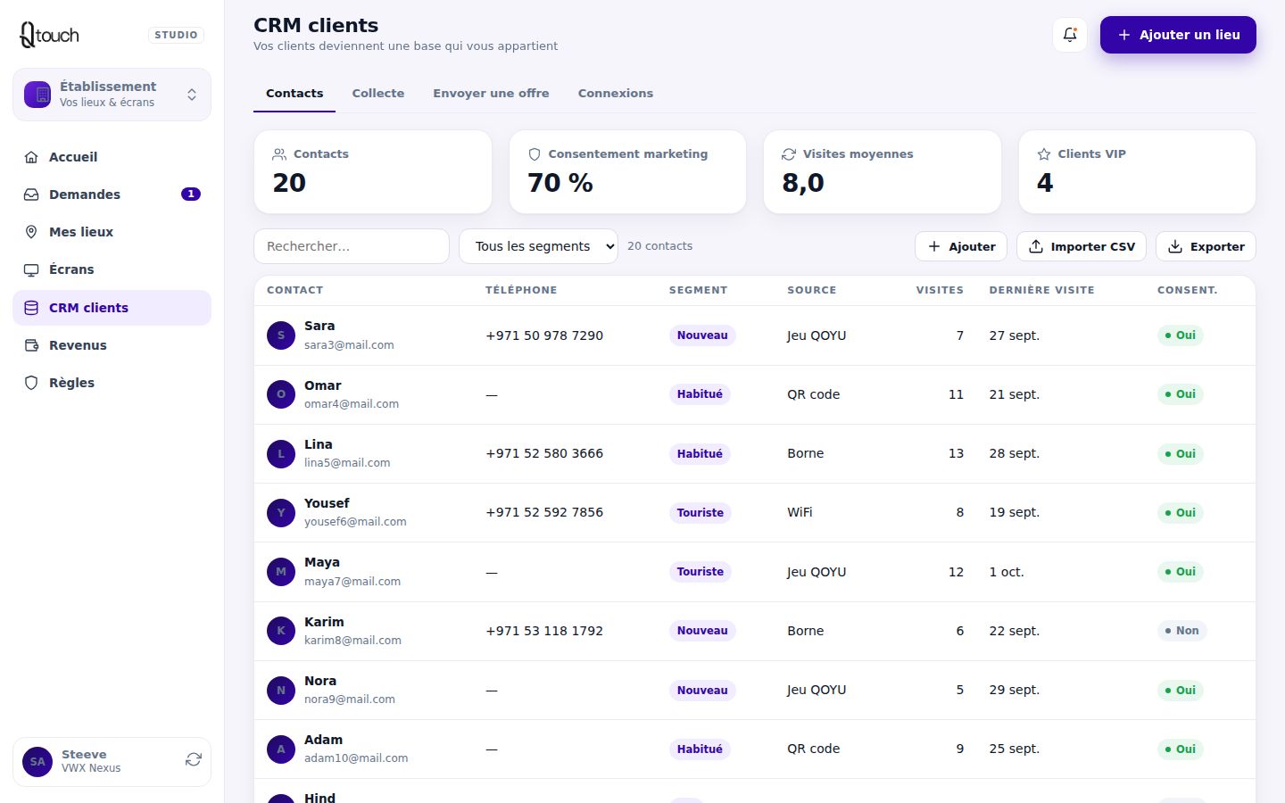This screenshot has height=803, width=1285.
Task: Open Revenus in the sidebar
Action: click(x=112, y=345)
